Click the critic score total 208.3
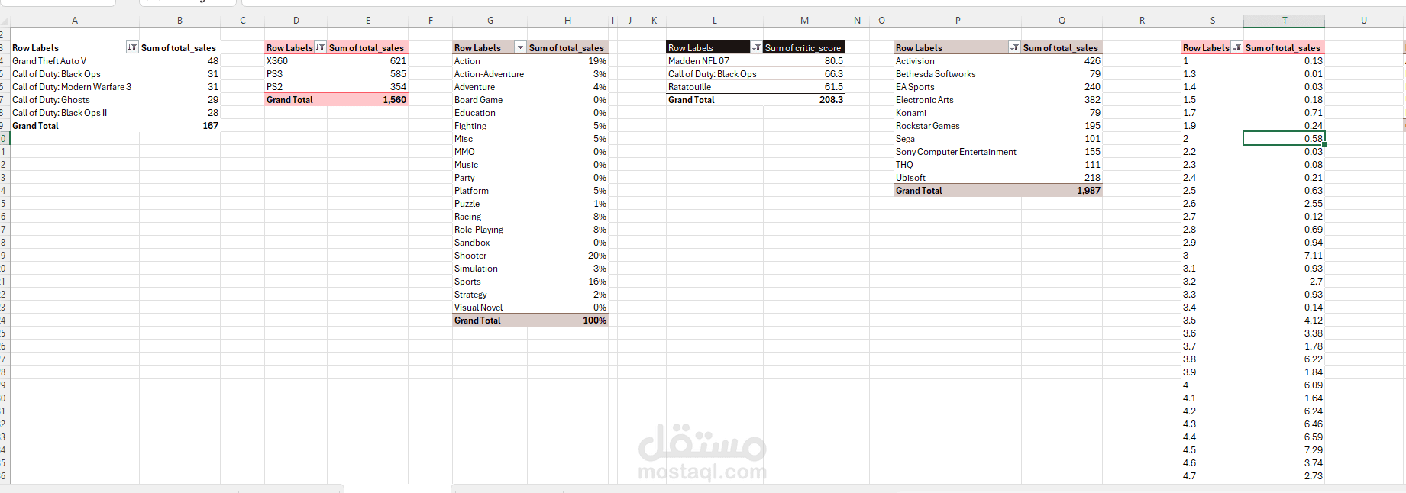Screen dimensions: 1406x493 [804, 100]
